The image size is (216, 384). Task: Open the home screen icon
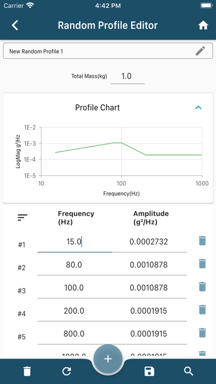pyautogui.click(x=203, y=25)
